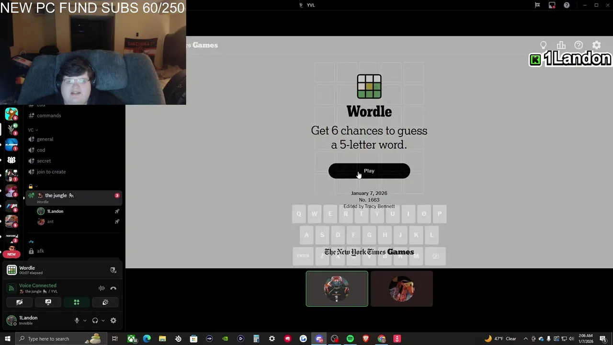Open Discord user settings gear
Screen dimensions: 613x345
(x=114, y=321)
